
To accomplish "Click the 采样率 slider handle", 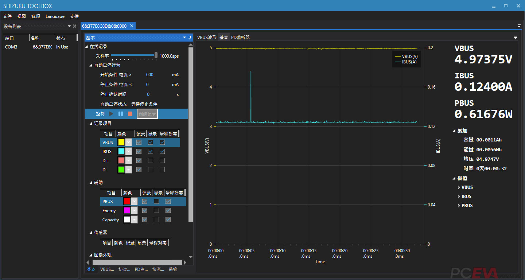I will tap(156, 55).
